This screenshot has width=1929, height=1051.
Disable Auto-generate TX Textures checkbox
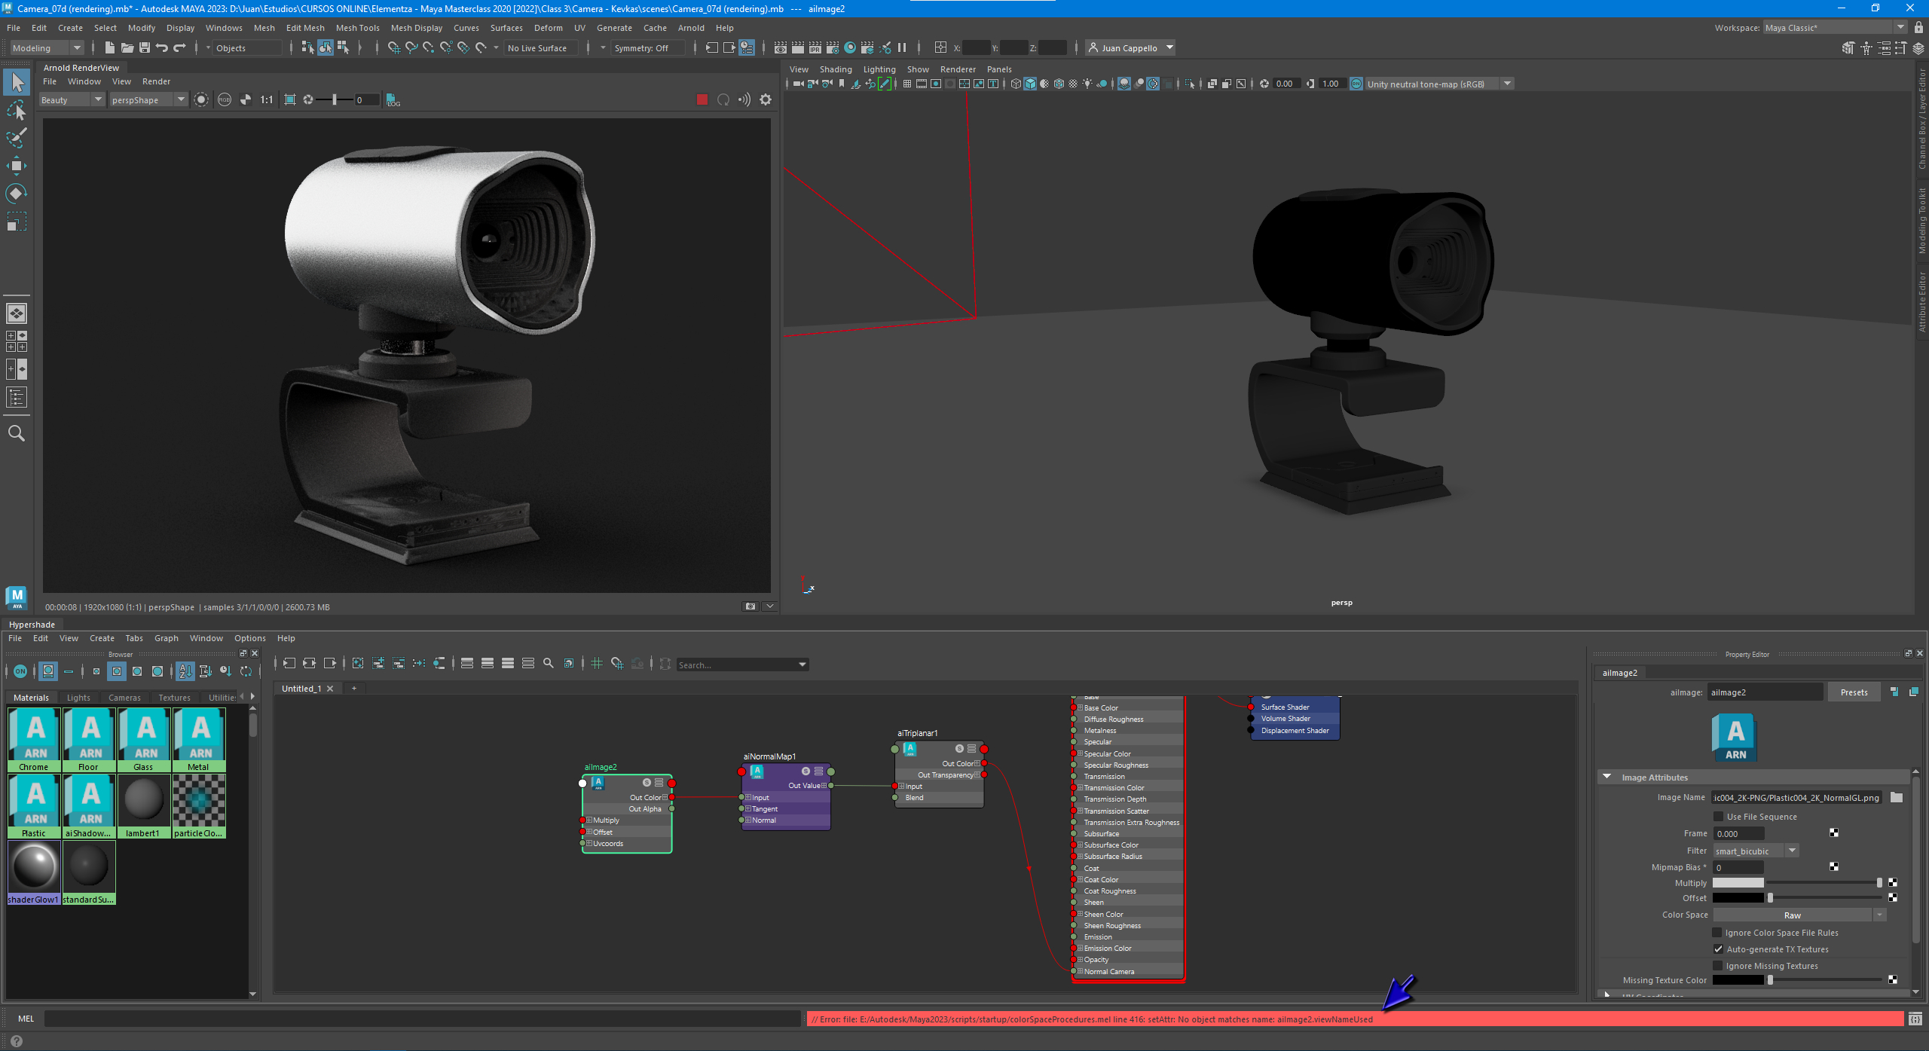(1718, 949)
